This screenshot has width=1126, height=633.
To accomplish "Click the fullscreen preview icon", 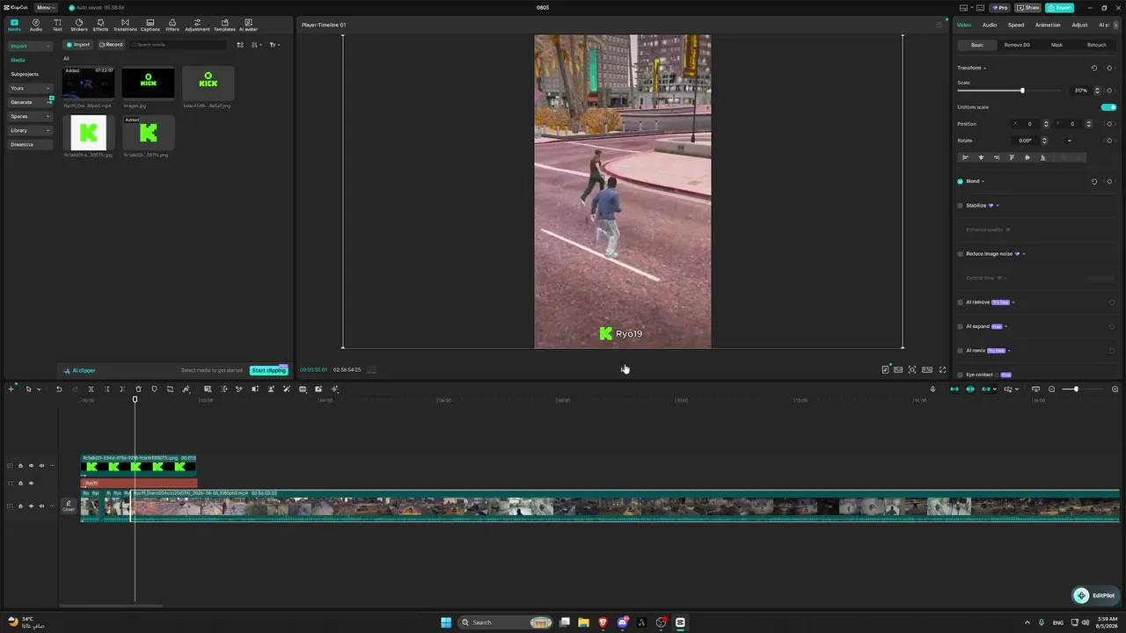I will (x=943, y=370).
